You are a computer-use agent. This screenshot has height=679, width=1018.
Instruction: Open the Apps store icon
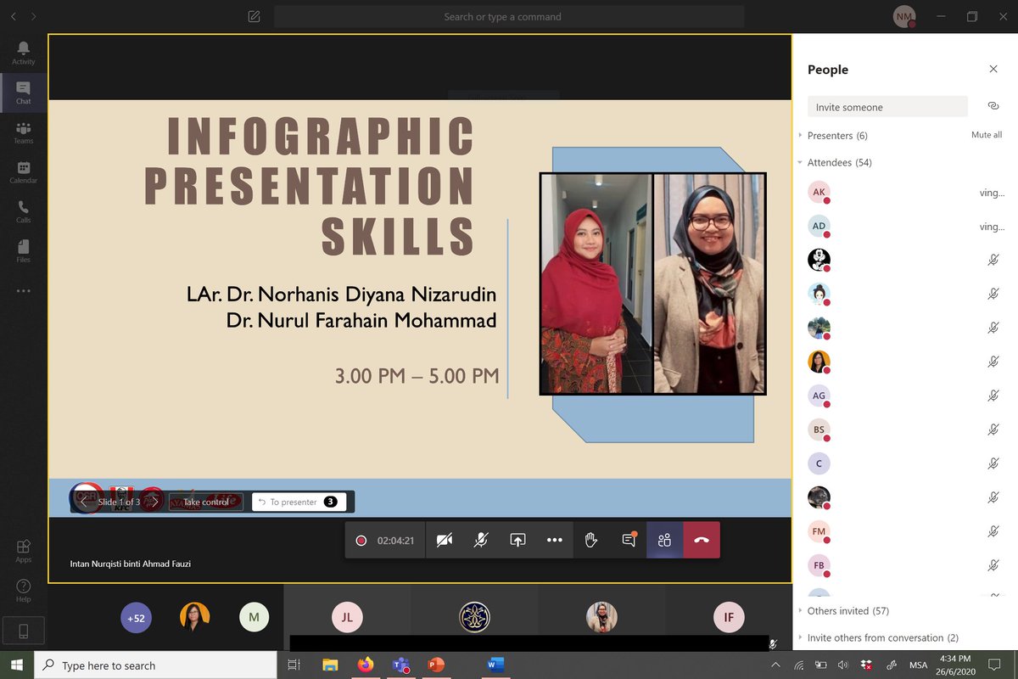[x=23, y=551]
